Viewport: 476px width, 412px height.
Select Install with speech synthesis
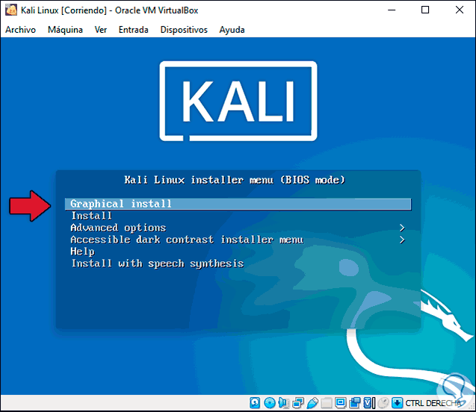coord(157,263)
